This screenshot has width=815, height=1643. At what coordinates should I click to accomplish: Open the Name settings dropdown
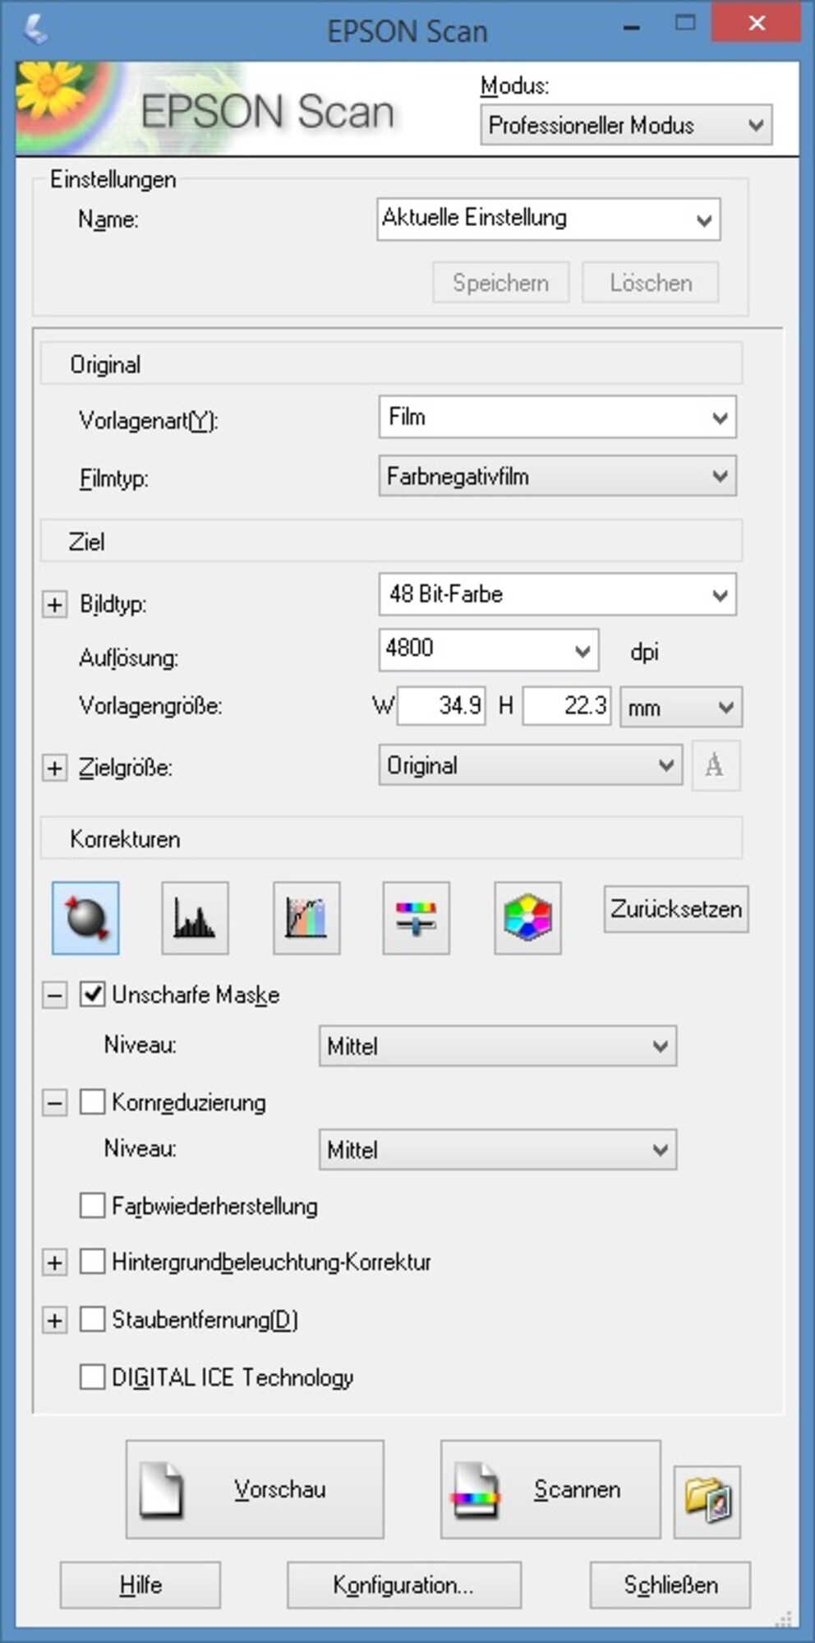pyautogui.click(x=549, y=219)
